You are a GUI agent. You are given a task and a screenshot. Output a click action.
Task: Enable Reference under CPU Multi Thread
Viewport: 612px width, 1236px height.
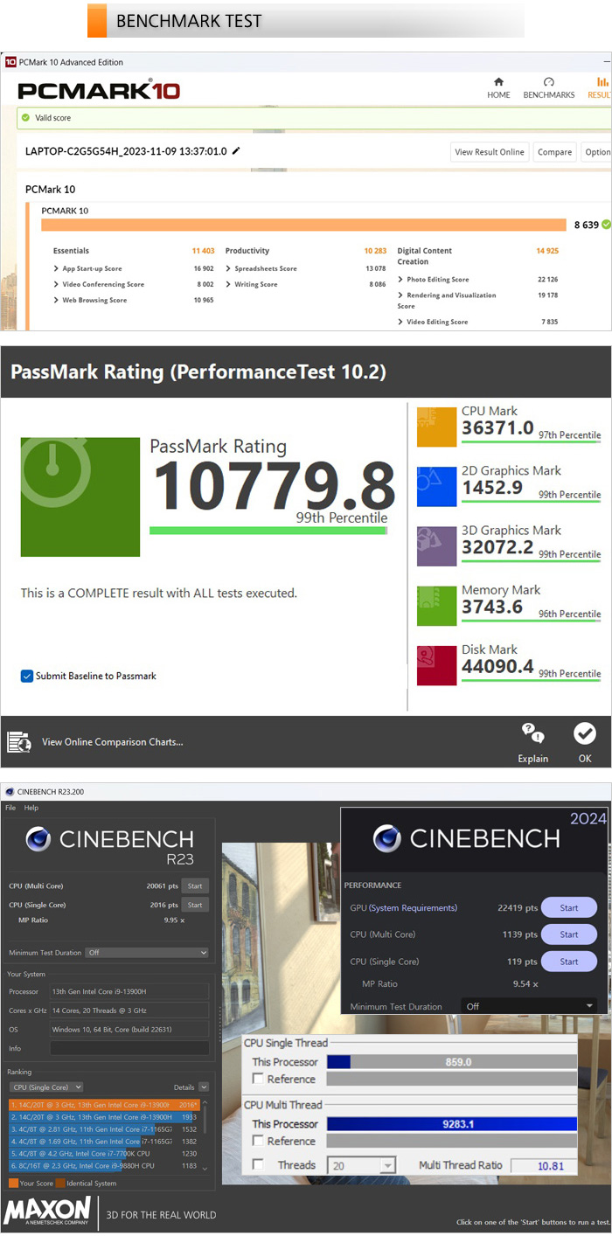[x=257, y=1141]
